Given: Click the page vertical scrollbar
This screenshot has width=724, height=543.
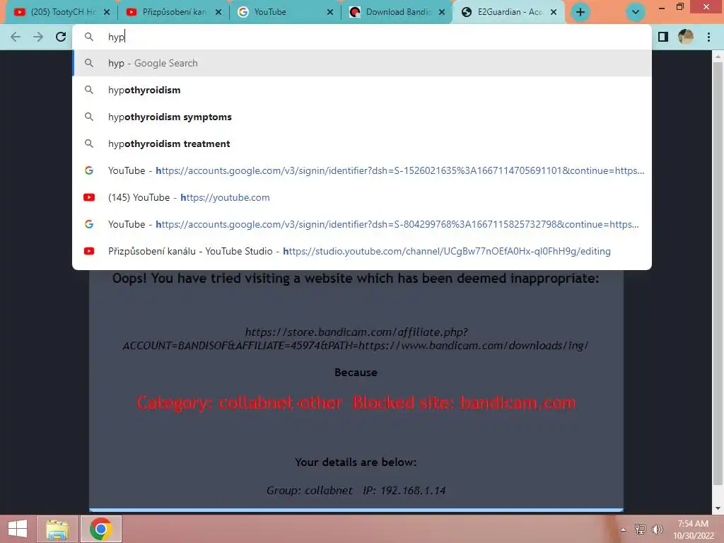Looking at the screenshot, I should pos(718,272).
